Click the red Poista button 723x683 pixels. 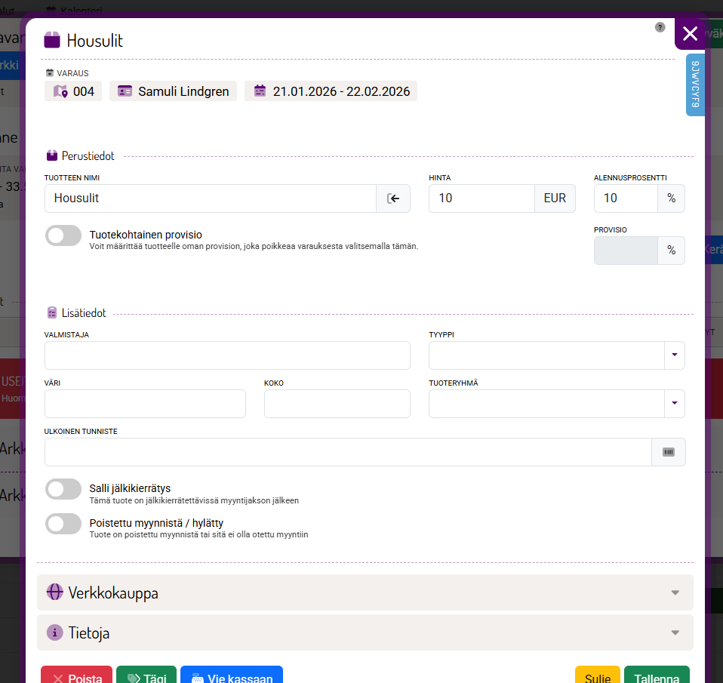click(76, 675)
